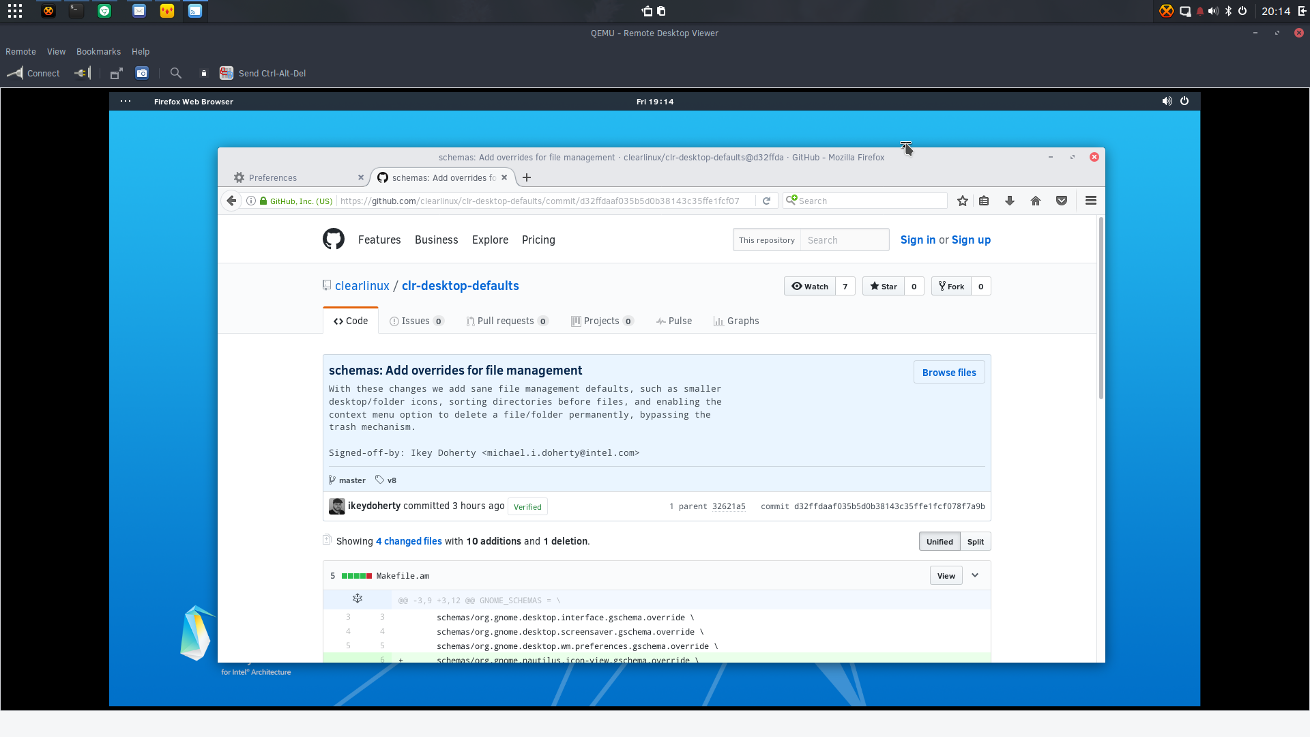Click Fork button
Screen dimensions: 1310x737
[x=951, y=287]
